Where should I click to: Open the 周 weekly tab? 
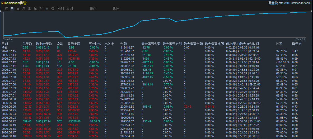[x=18, y=9]
